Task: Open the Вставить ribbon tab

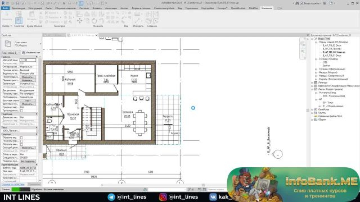Action: pyautogui.click(x=97, y=8)
